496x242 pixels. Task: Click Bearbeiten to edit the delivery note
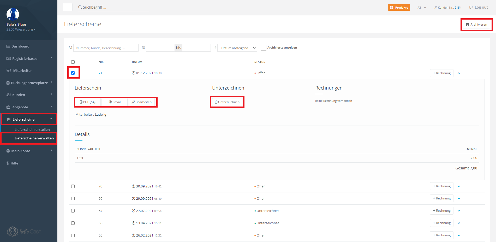point(142,102)
